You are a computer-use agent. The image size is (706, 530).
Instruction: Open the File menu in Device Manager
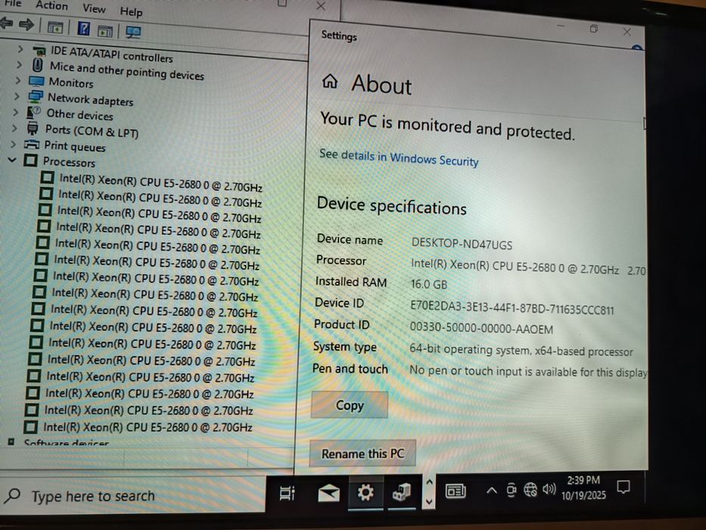click(13, 3)
